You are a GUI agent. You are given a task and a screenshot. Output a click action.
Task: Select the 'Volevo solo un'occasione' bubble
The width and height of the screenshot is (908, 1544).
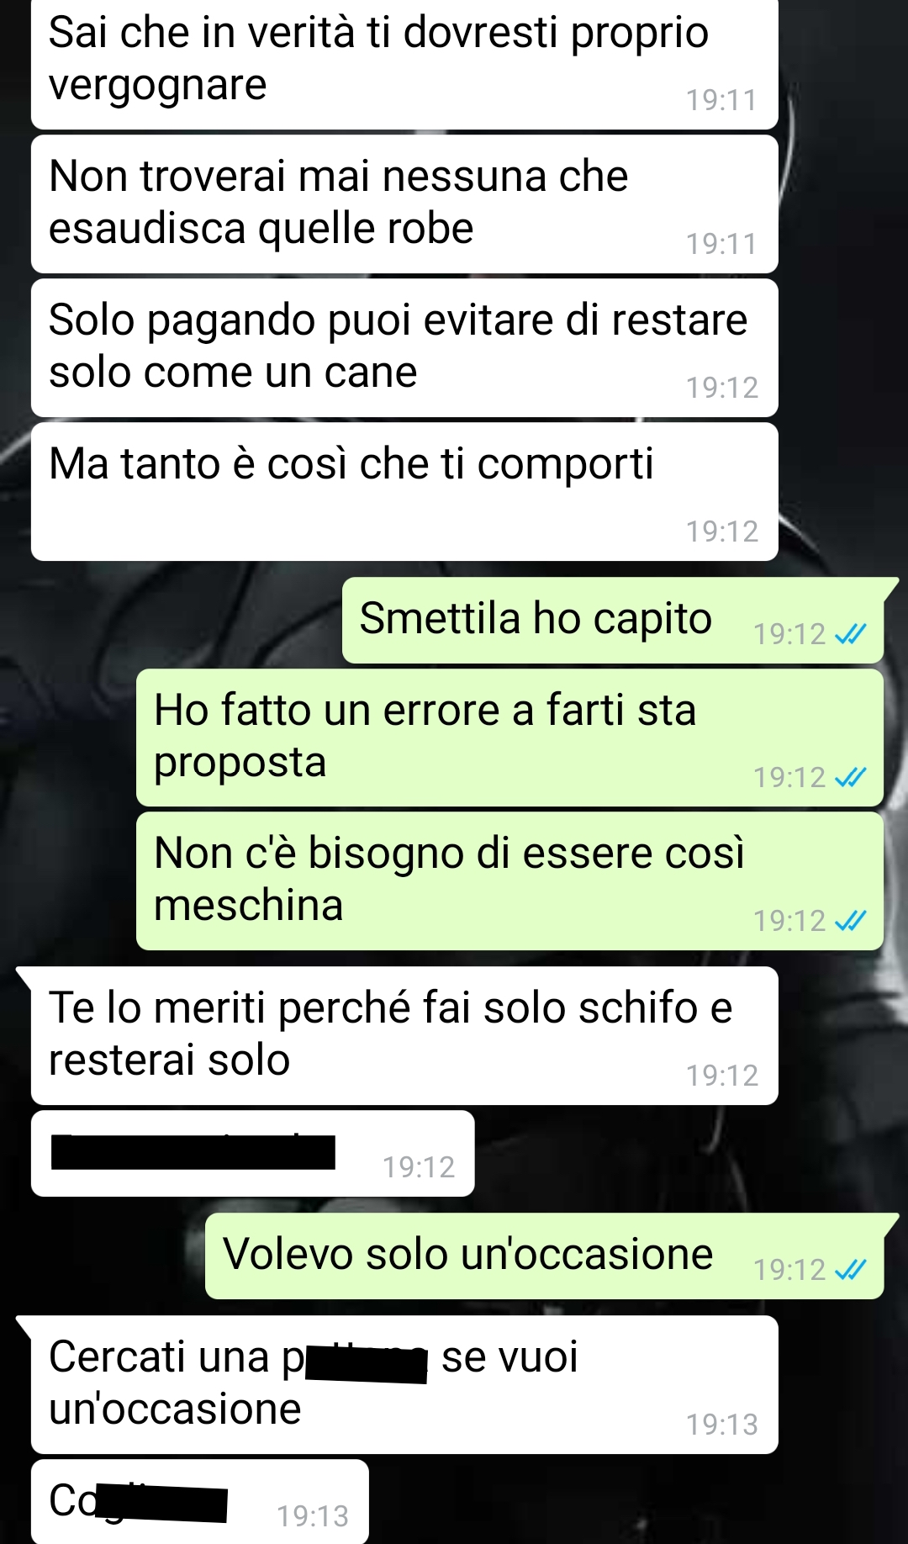coord(544,1256)
